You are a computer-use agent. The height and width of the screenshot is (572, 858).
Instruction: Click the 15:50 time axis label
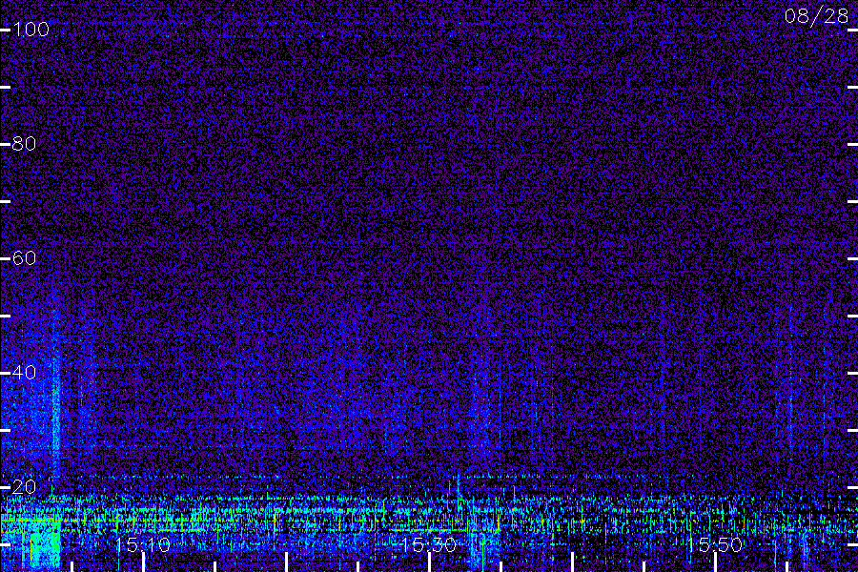[715, 544]
